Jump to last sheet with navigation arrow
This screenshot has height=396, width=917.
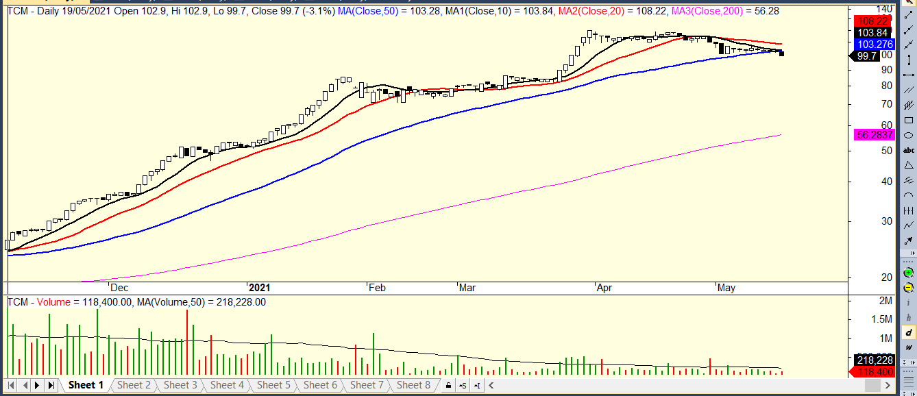[51, 385]
